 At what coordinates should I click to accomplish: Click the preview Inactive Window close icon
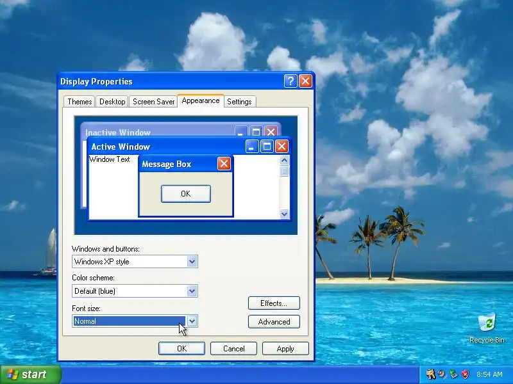point(271,132)
